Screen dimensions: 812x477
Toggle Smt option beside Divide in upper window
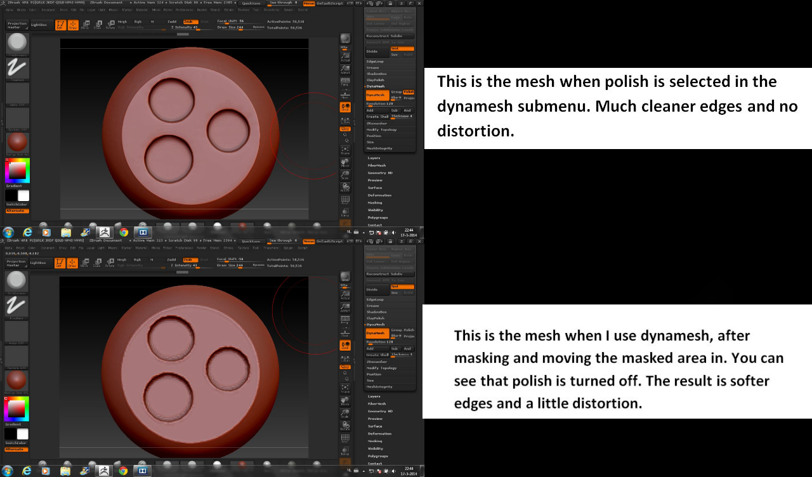(402, 48)
